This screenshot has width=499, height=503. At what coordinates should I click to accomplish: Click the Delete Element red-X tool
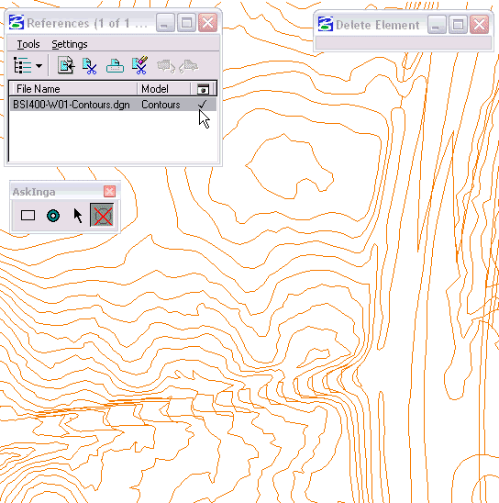102,215
